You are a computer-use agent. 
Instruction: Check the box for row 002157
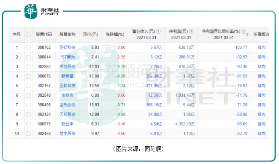tap(28, 86)
